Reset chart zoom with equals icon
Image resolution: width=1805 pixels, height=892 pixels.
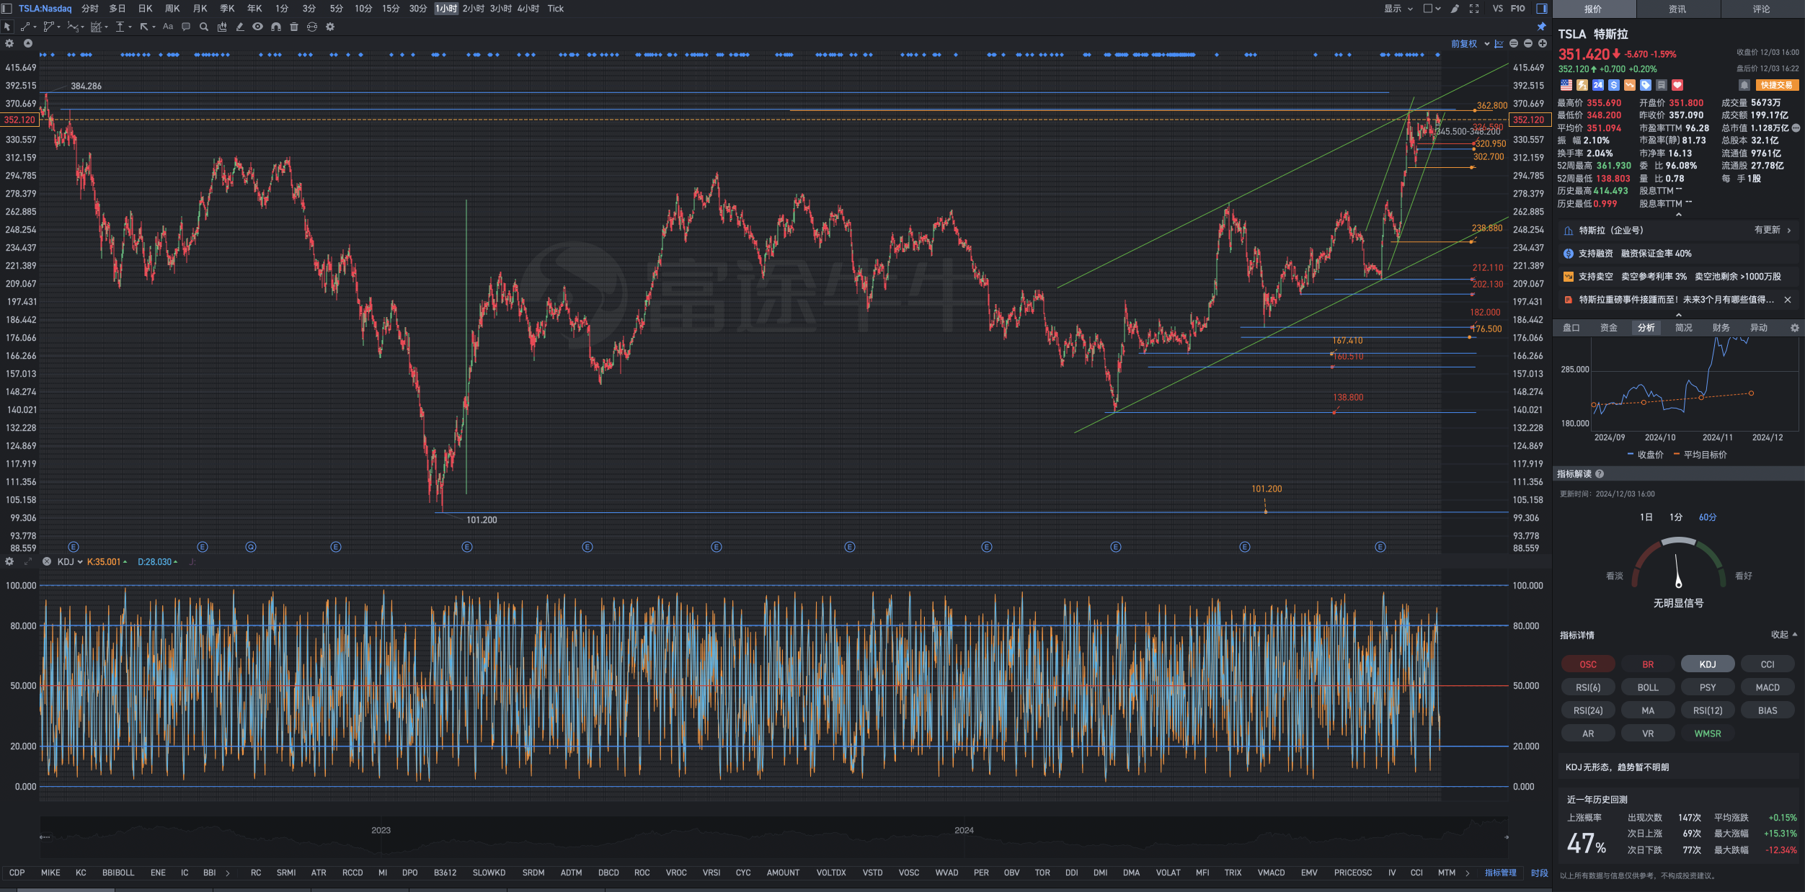(1514, 43)
